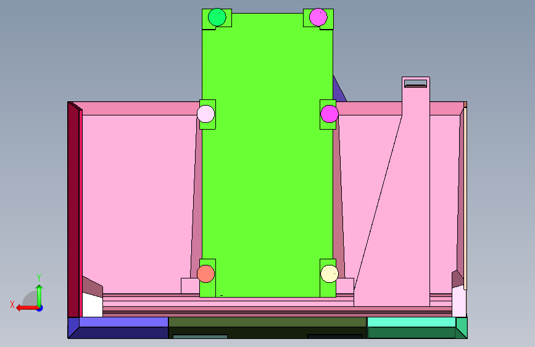This screenshot has height=347, width=535.
Task: Select the violet-blue bar at bottom left
Action: 123,322
